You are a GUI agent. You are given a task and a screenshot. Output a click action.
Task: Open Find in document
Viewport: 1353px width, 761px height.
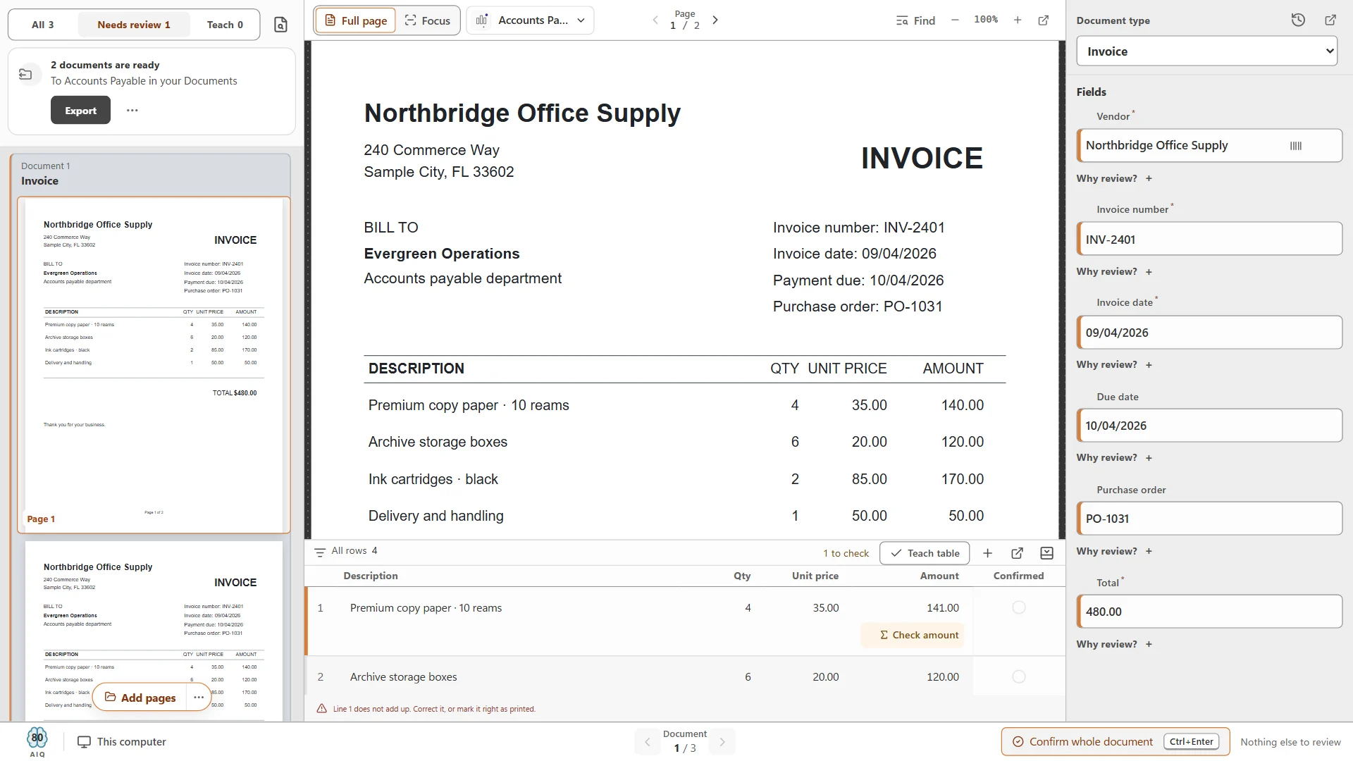click(915, 20)
